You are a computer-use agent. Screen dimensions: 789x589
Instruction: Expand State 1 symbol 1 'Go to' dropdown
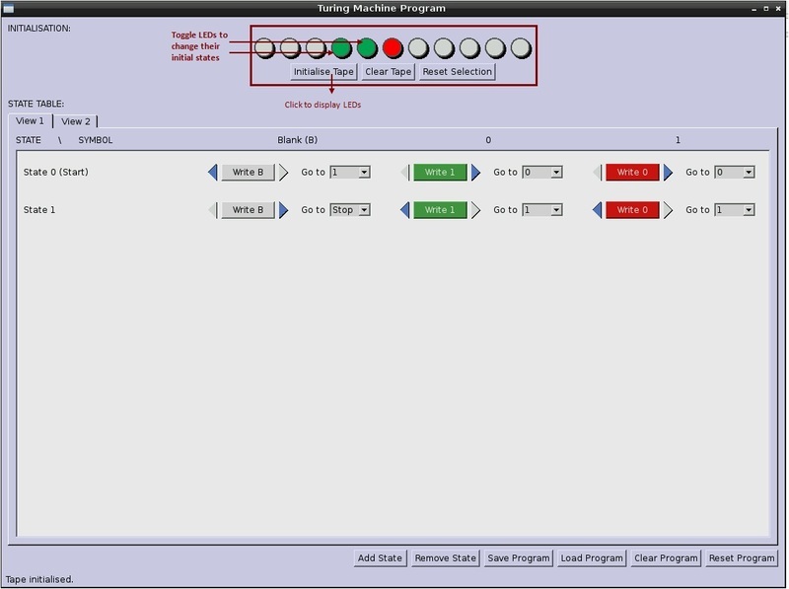tap(734, 210)
